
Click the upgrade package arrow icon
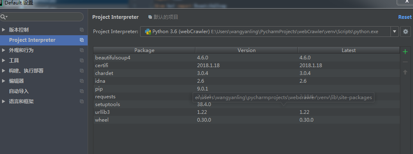[x=405, y=72]
